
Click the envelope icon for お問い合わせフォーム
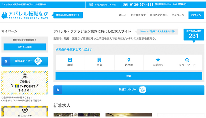tap(91, 5)
